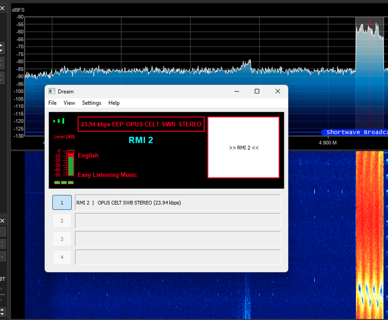Image resolution: width=388 pixels, height=320 pixels.
Task: Open the View menu in Dream
Action: pos(69,103)
